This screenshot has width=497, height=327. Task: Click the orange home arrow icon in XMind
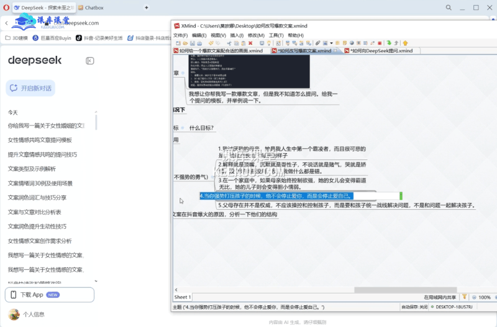tap(406, 43)
